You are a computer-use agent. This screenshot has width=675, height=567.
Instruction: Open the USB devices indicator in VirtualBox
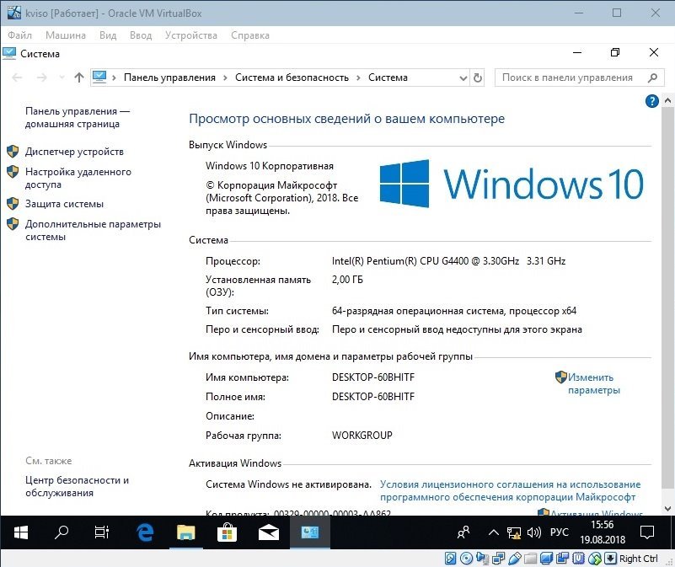click(x=514, y=559)
